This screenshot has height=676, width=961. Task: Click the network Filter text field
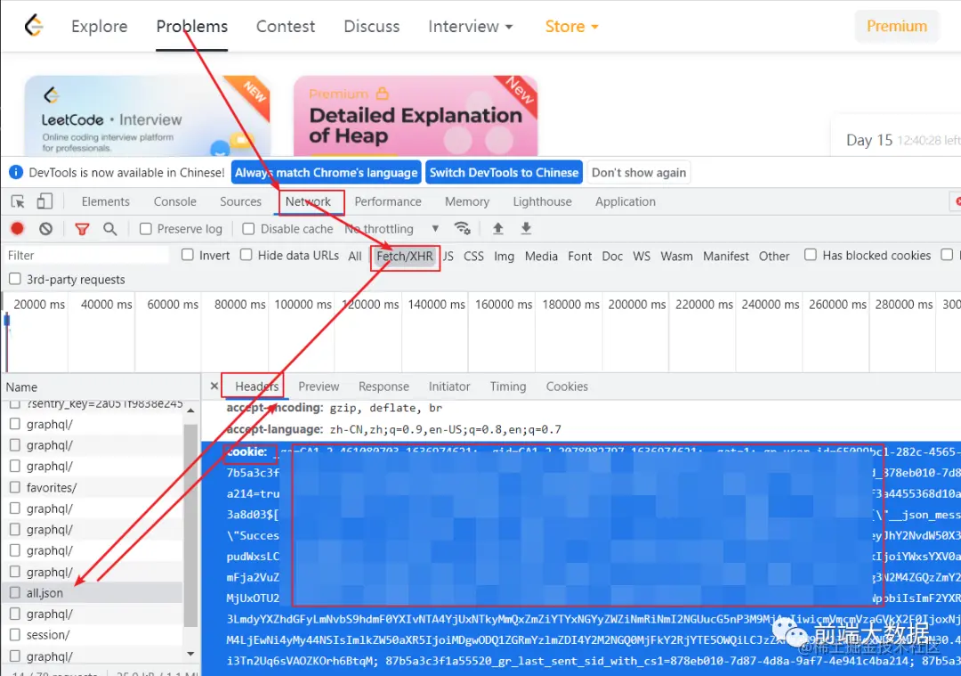pyautogui.click(x=85, y=256)
